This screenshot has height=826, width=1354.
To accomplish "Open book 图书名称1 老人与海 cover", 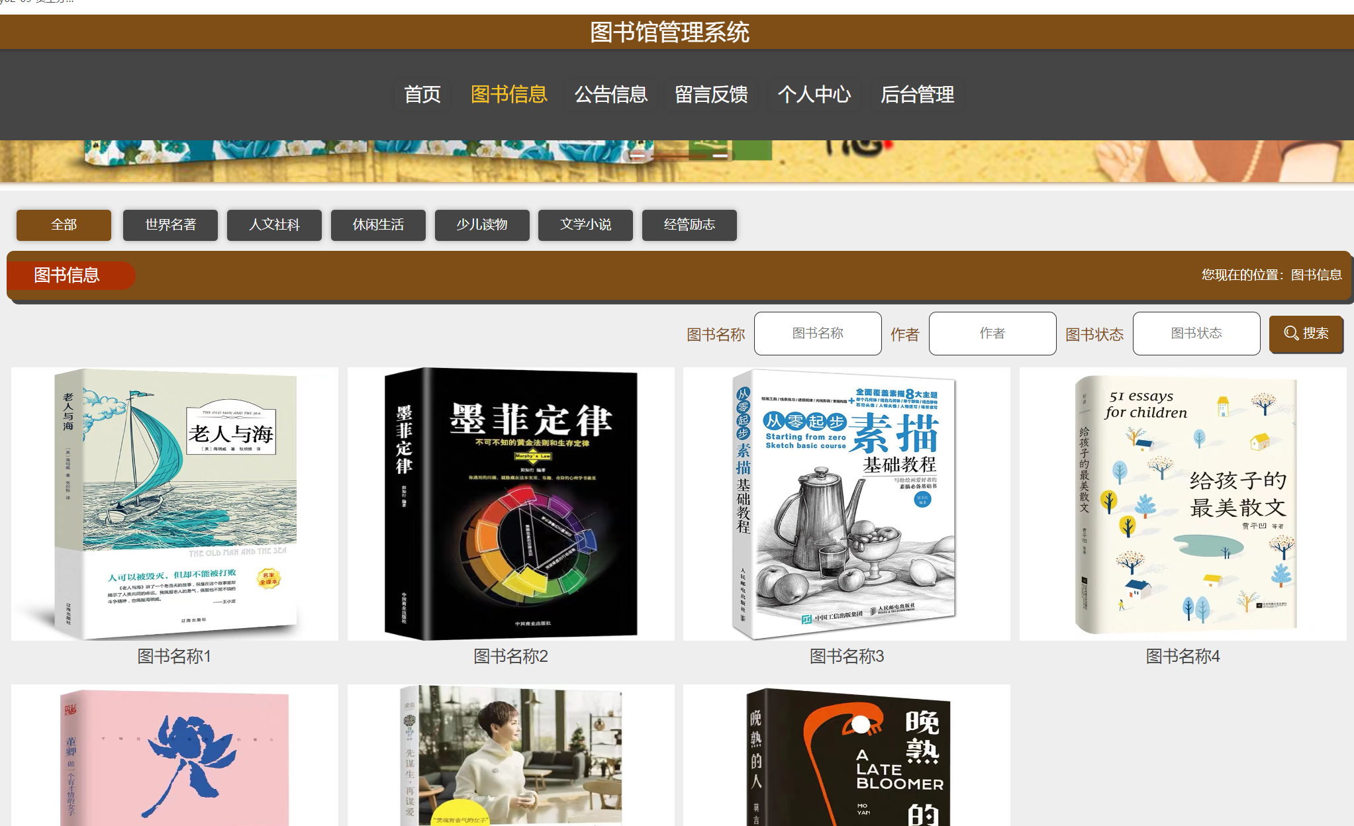I will click(x=175, y=502).
